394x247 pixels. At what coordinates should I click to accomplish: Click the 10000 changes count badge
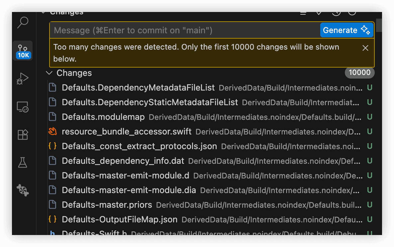tap(359, 73)
